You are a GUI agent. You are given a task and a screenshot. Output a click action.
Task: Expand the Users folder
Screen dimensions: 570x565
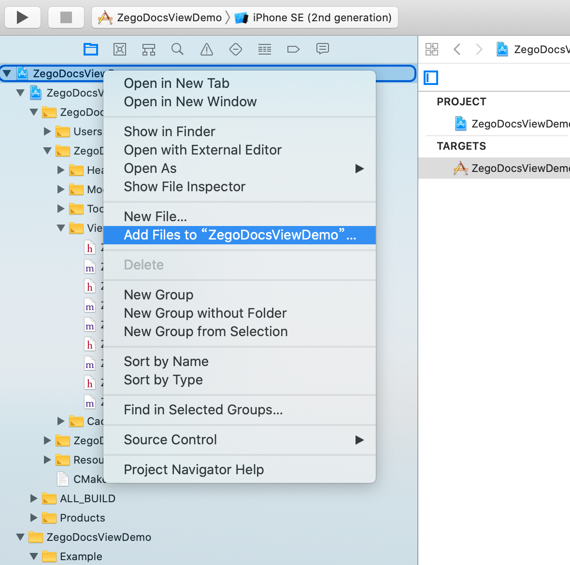[x=47, y=131]
